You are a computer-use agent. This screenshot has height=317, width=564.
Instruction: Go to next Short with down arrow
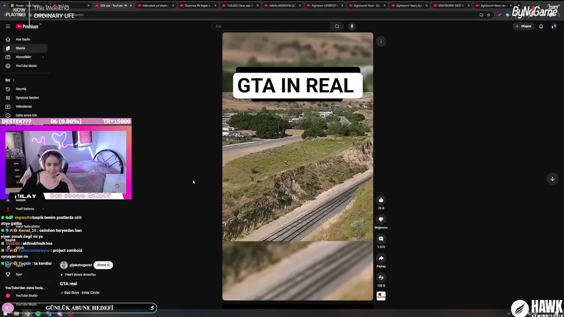pos(552,179)
